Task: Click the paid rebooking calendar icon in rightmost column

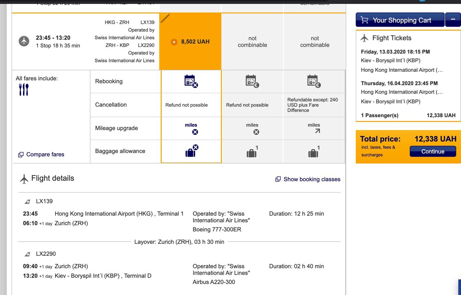Action: (314, 81)
